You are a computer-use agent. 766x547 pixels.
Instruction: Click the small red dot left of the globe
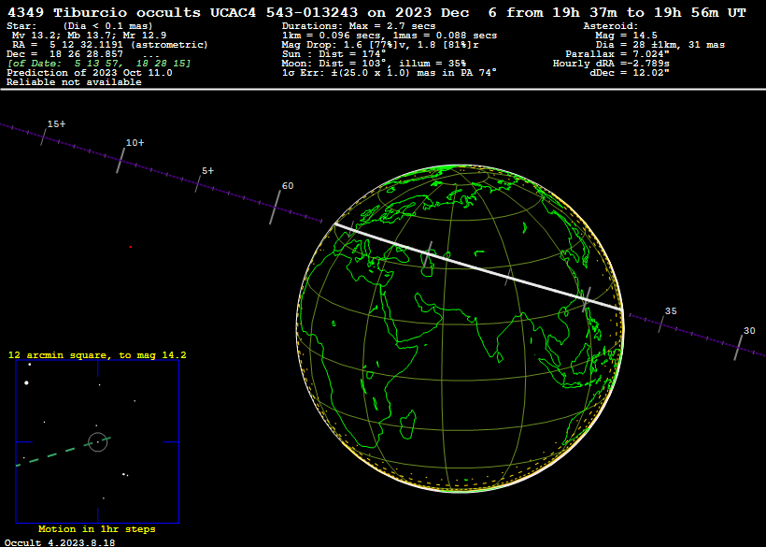tap(131, 247)
